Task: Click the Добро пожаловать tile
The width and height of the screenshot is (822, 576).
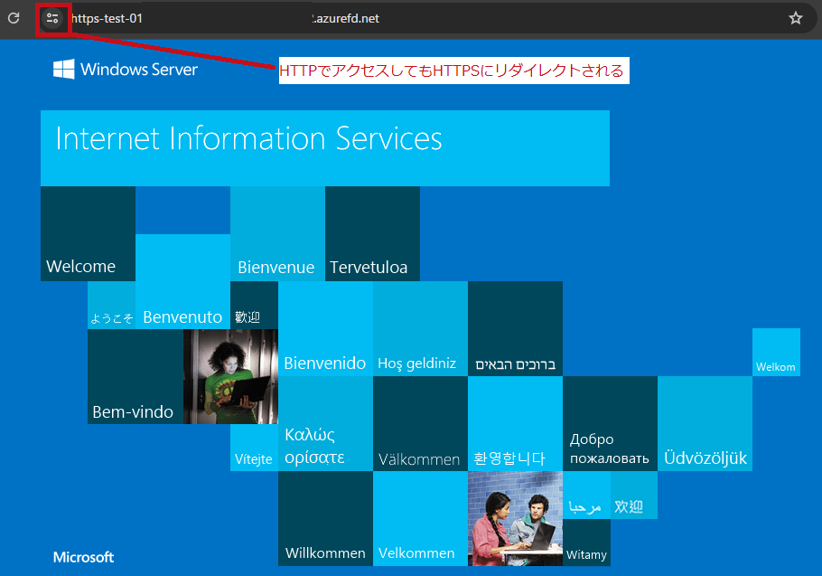Action: point(611,424)
